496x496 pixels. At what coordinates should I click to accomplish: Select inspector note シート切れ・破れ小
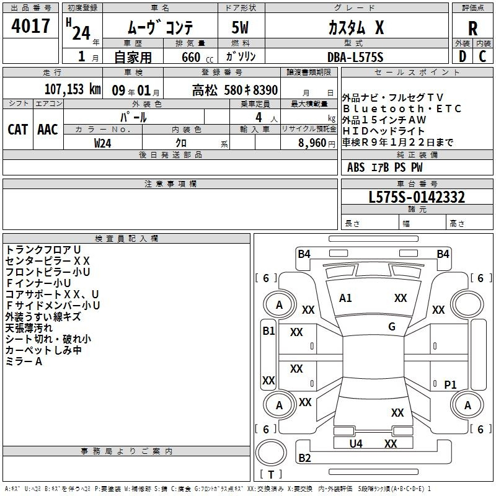48,339
